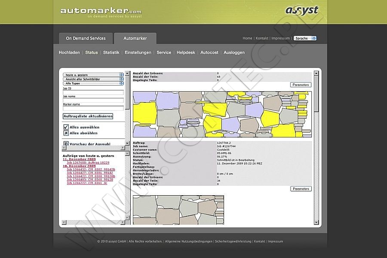Click the filter panel vertical scrollbar thumb
The width and height of the screenshot is (387, 258).
point(127,92)
